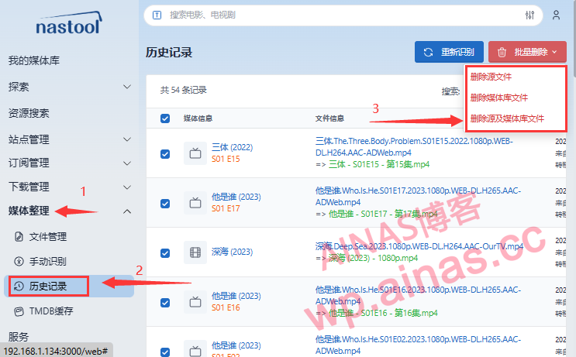Open the search filter sliders icon
576x357 pixels.
(529, 15)
